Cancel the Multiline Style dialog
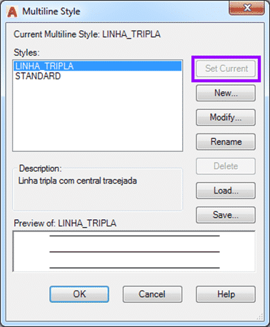This screenshot has width=270, height=327. point(152,294)
